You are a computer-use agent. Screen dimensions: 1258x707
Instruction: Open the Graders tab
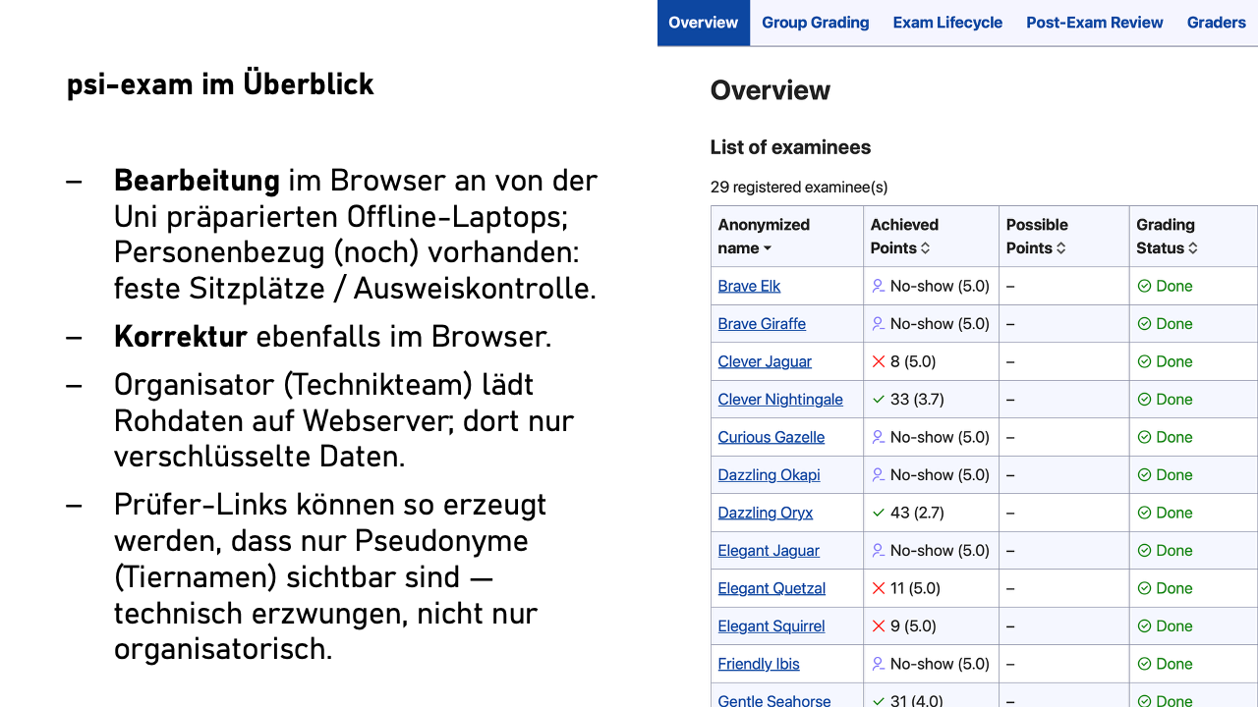[x=1216, y=23]
